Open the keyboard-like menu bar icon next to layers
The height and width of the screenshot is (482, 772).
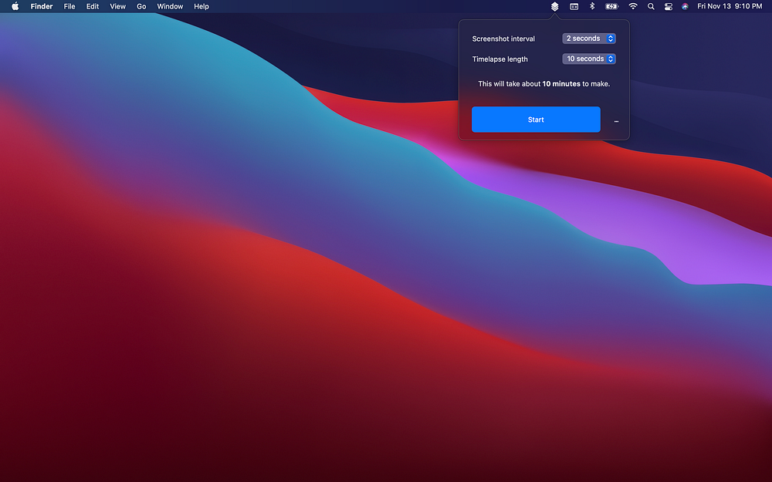[574, 6]
